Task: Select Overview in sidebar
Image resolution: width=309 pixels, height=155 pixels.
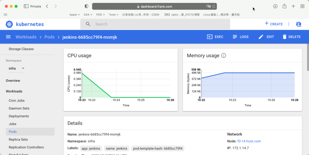Action: point(13,81)
